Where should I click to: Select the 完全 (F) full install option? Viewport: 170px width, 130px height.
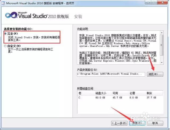tap(5, 34)
